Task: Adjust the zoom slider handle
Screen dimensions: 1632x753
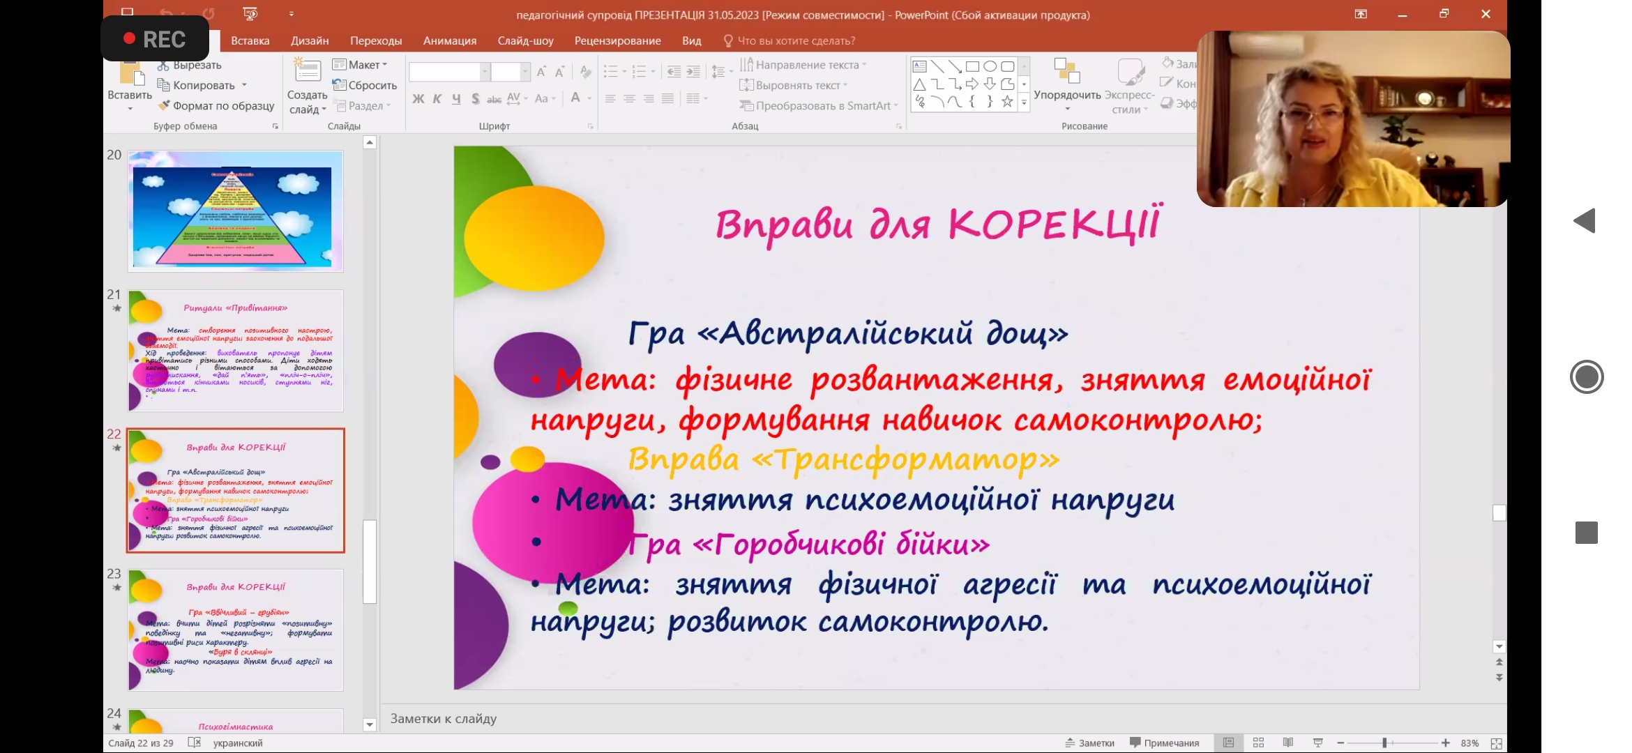Action: [x=1384, y=743]
